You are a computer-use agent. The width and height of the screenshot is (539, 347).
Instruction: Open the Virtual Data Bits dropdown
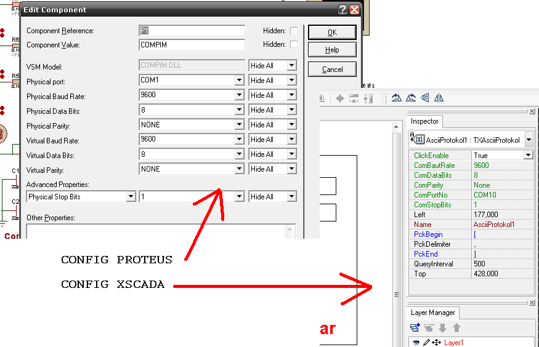coord(240,154)
